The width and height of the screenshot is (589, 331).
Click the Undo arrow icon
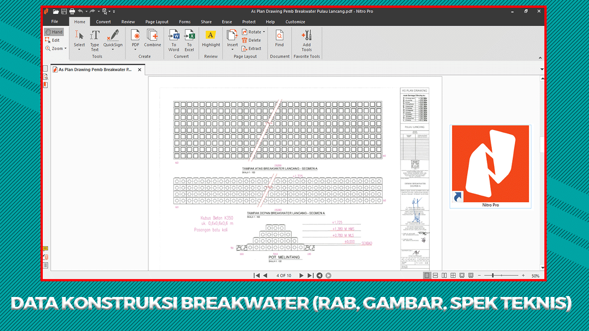coord(80,11)
